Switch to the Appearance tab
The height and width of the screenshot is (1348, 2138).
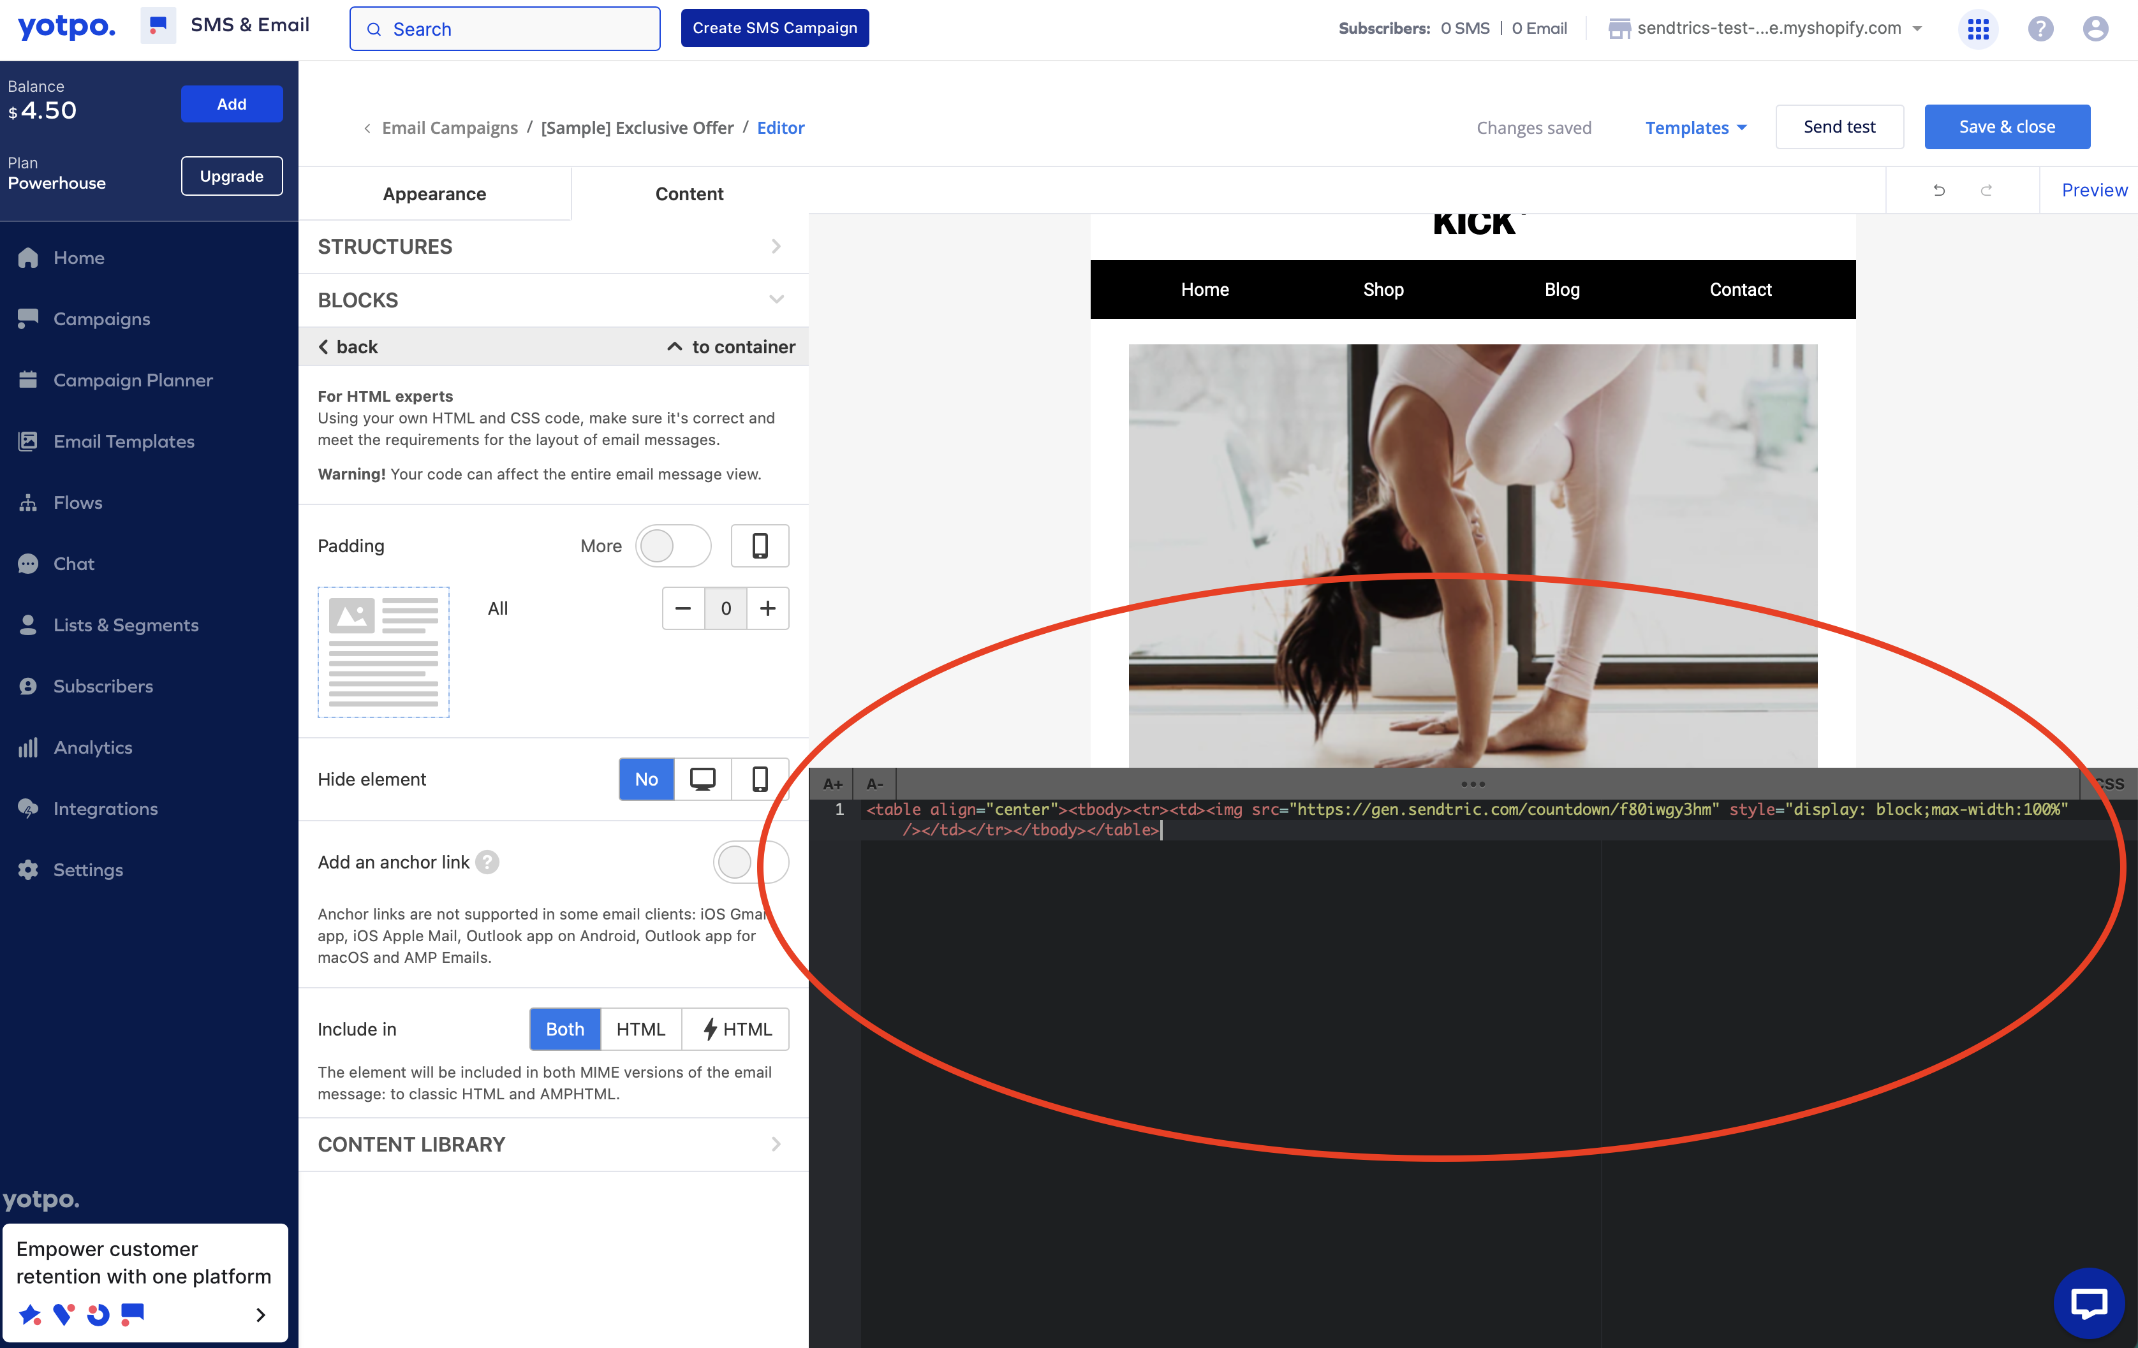(434, 193)
